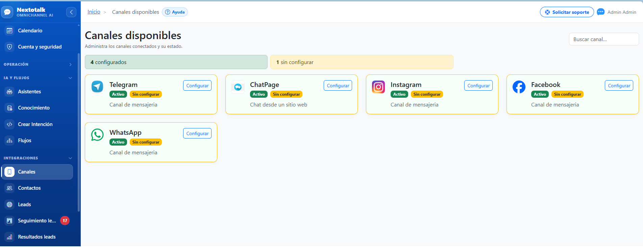Filter by 4 configurados channels
Viewport: 643px width, 248px height.
[176, 62]
